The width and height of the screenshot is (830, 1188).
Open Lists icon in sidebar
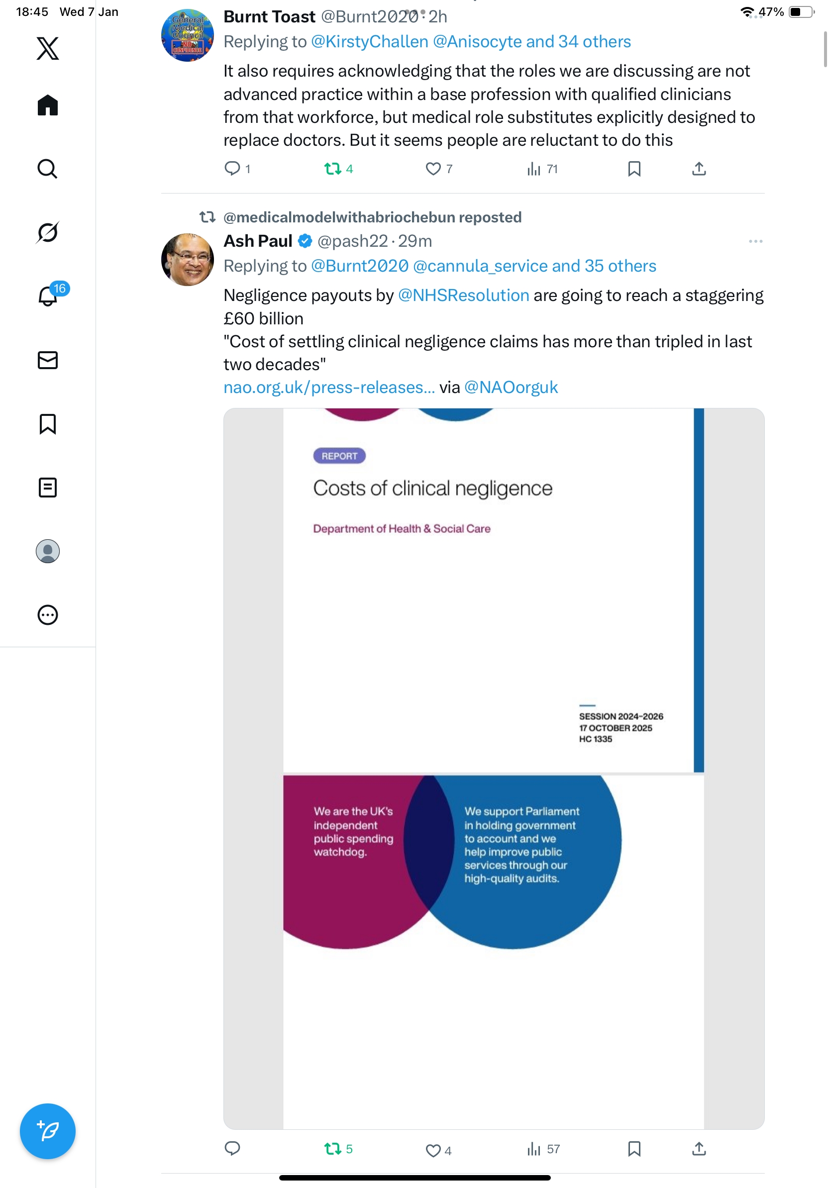[x=48, y=488]
